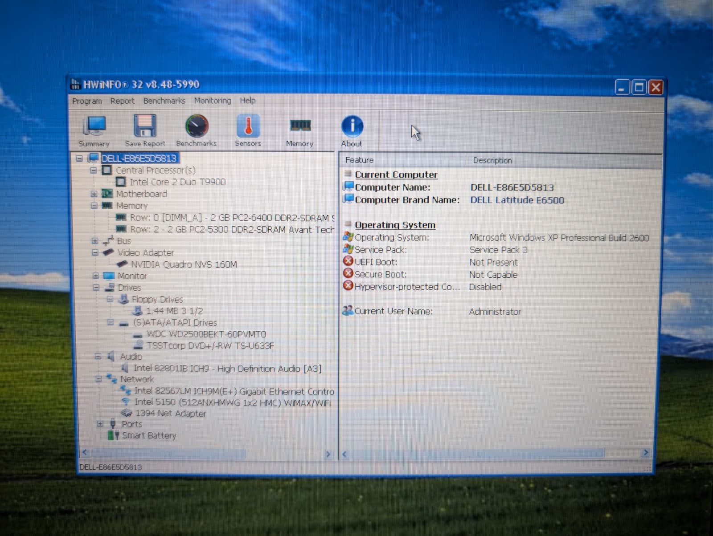Click the Secure Boot red X icon

[x=348, y=273]
